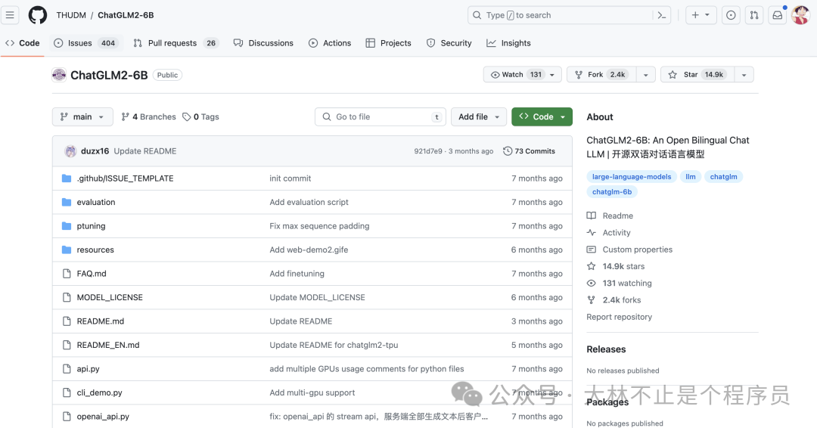Open the Custom properties link
The image size is (817, 428).
(x=637, y=250)
